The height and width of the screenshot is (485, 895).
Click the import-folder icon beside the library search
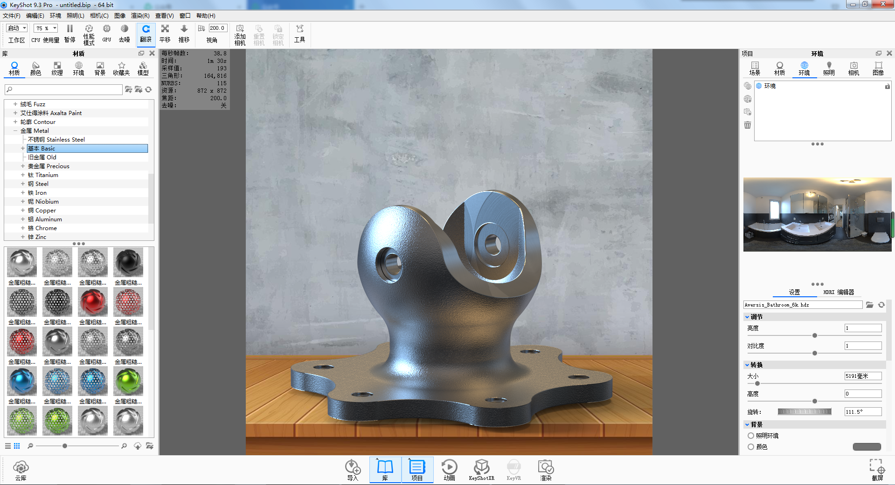coord(139,89)
